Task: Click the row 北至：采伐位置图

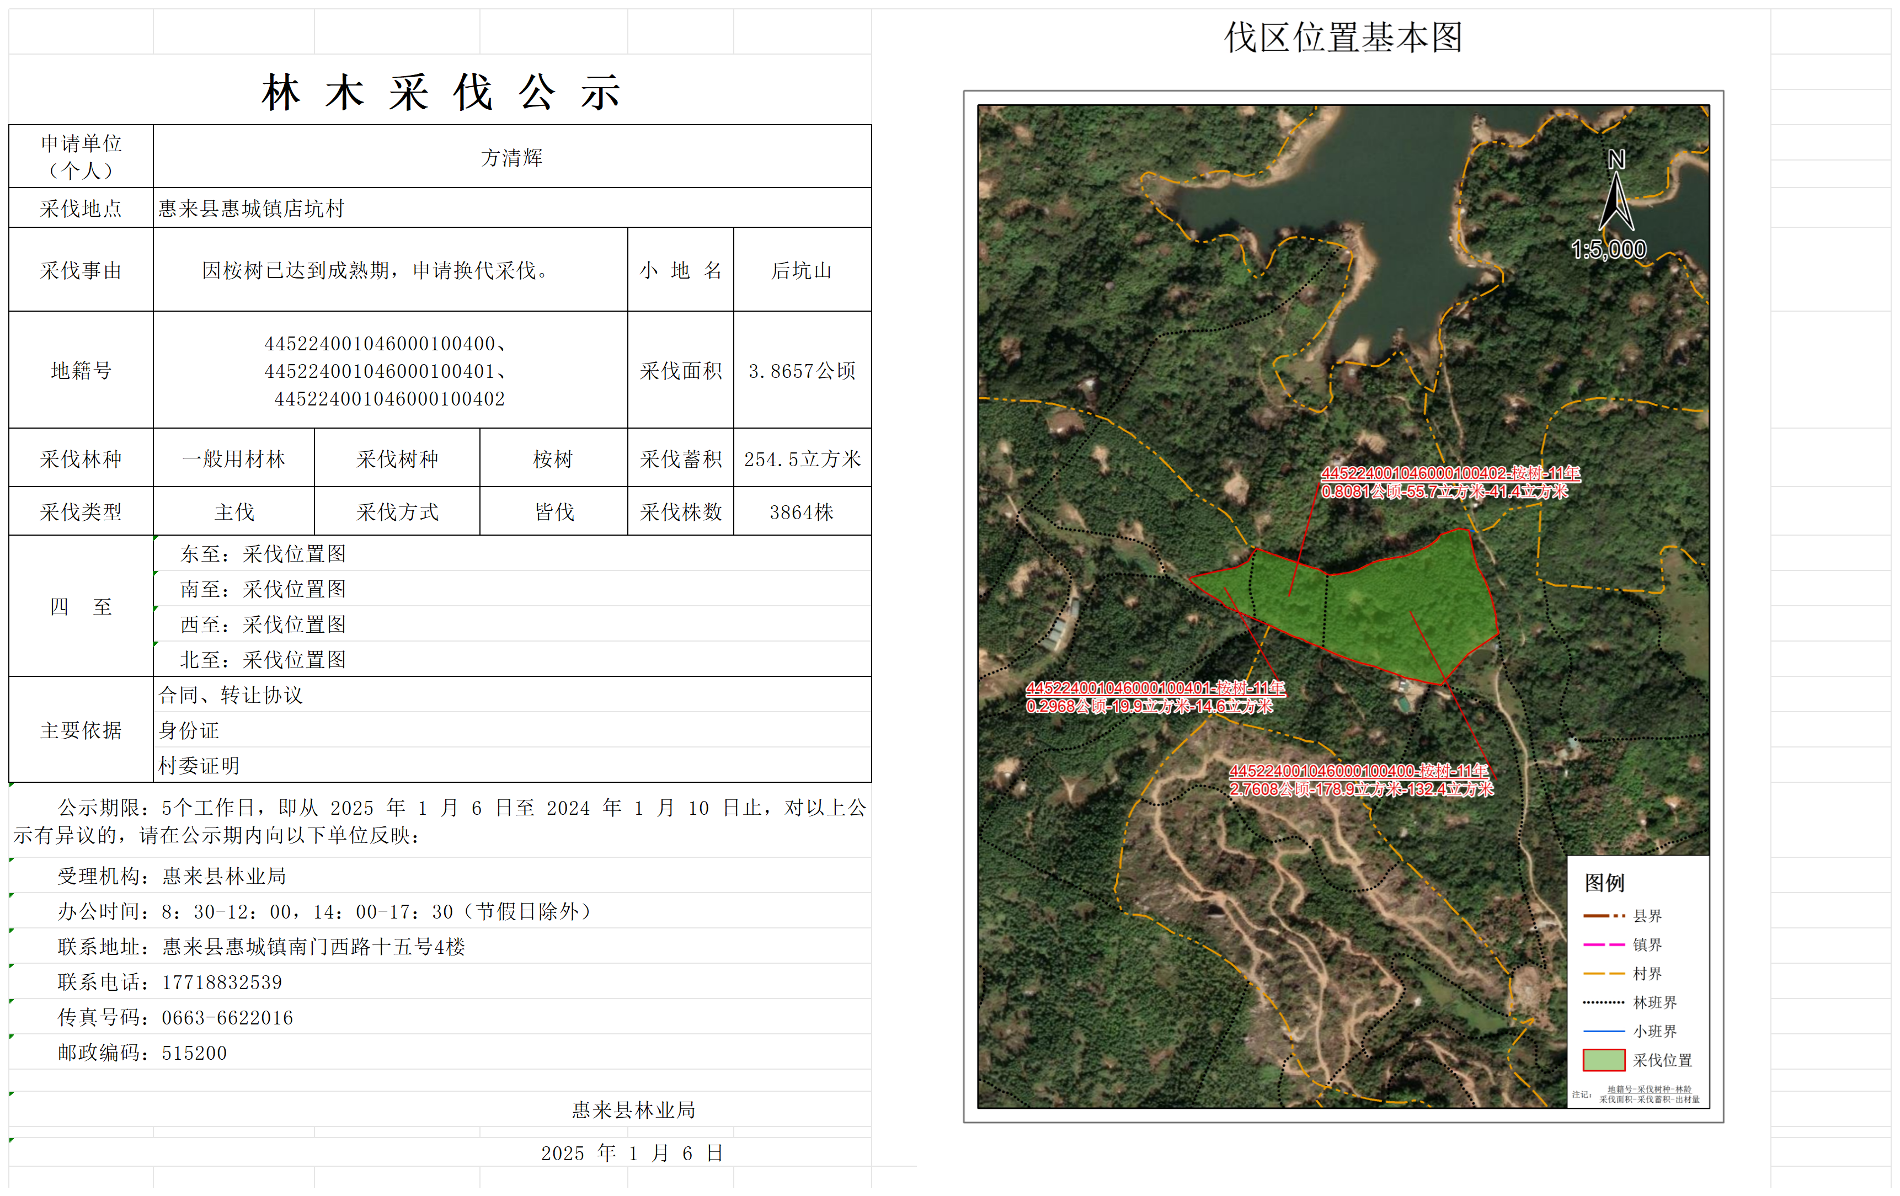Action: (512, 659)
